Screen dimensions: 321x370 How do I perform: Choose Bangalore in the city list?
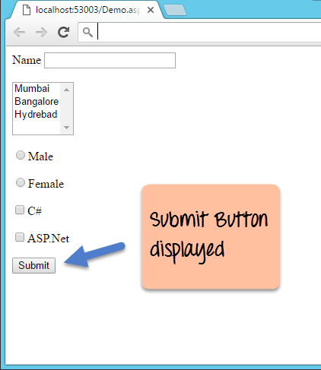click(x=37, y=102)
